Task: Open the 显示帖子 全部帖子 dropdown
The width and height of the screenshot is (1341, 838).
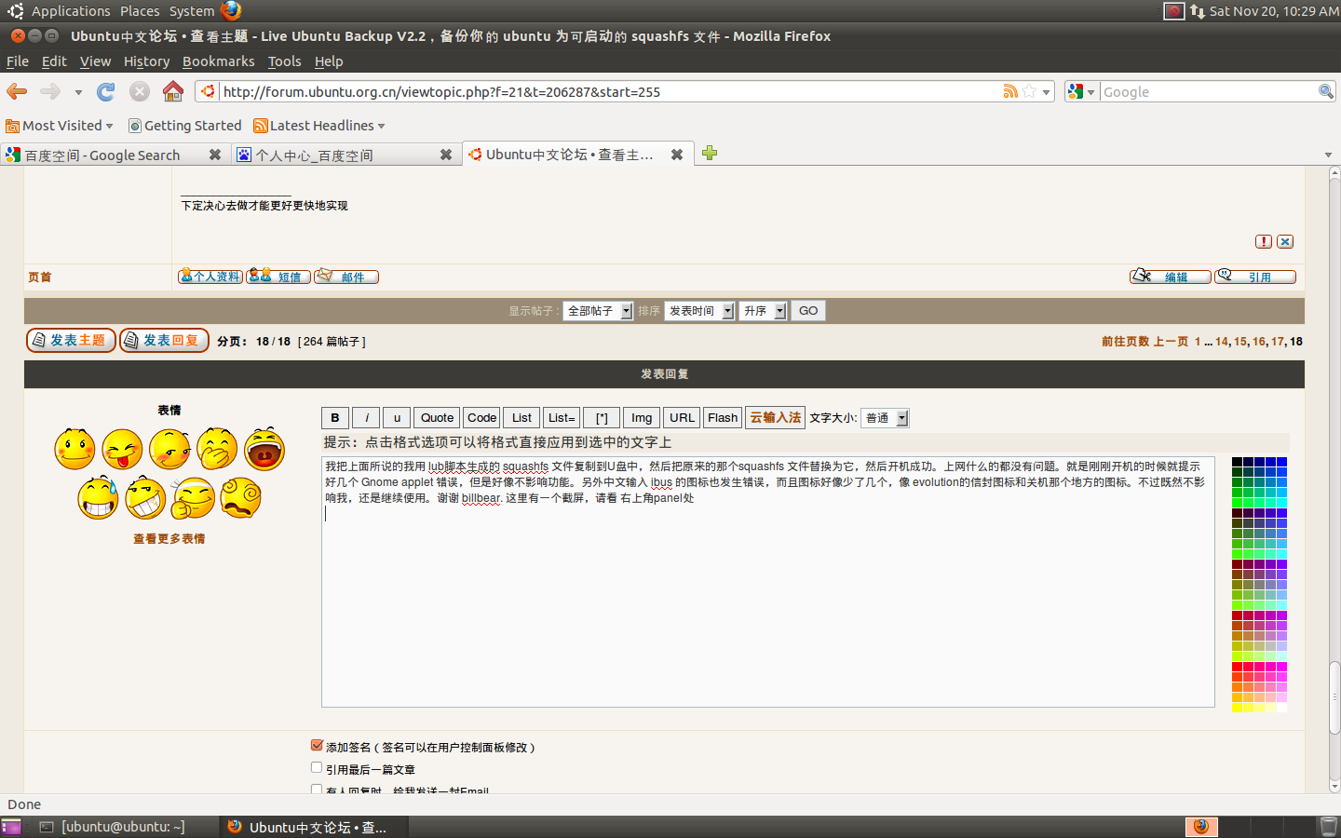Action: (598, 311)
